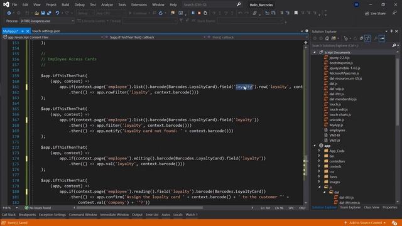Image resolution: width=402 pixels, height=226 pixels.
Task: Open the Any CPU platform dropdown
Action: 111,13
